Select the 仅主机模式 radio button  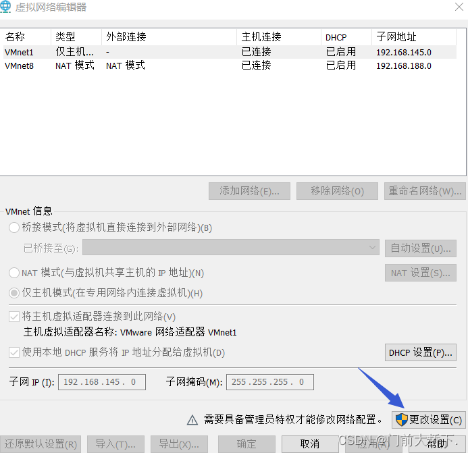[14, 293]
